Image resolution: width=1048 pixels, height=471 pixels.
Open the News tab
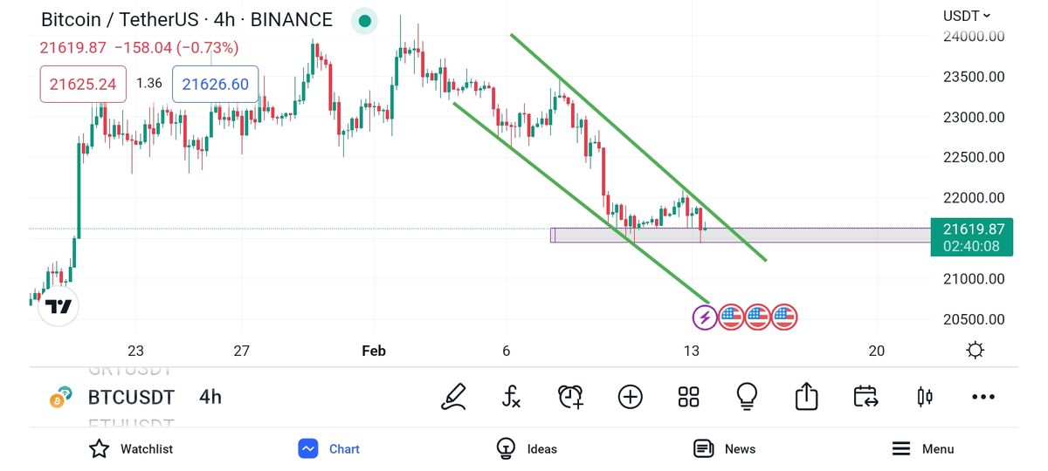(x=724, y=449)
